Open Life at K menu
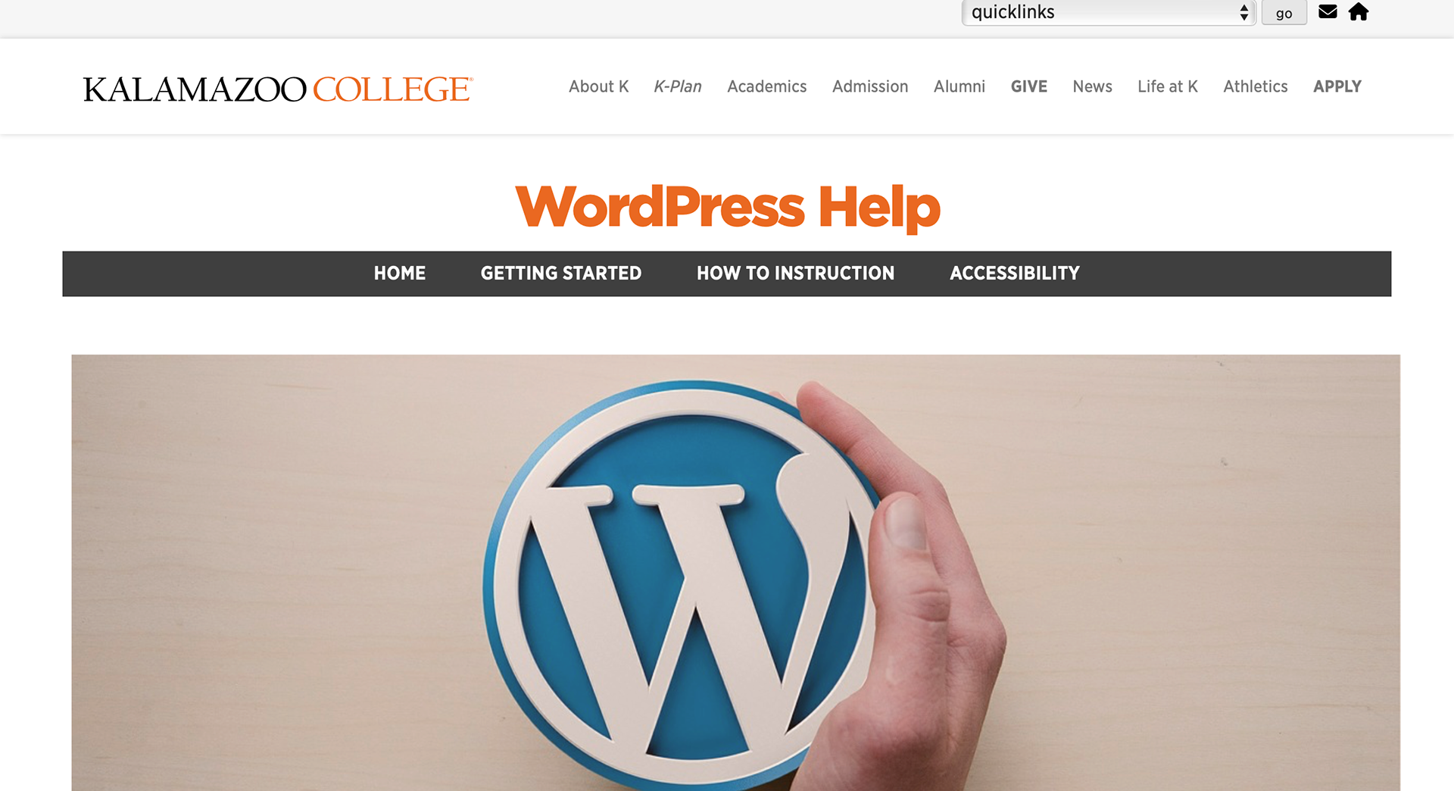The image size is (1454, 791). 1168,86
